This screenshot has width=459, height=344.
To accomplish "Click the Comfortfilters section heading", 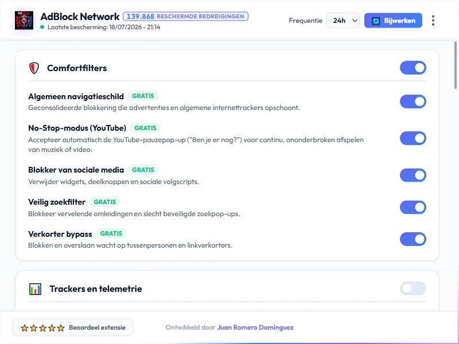I will [77, 68].
